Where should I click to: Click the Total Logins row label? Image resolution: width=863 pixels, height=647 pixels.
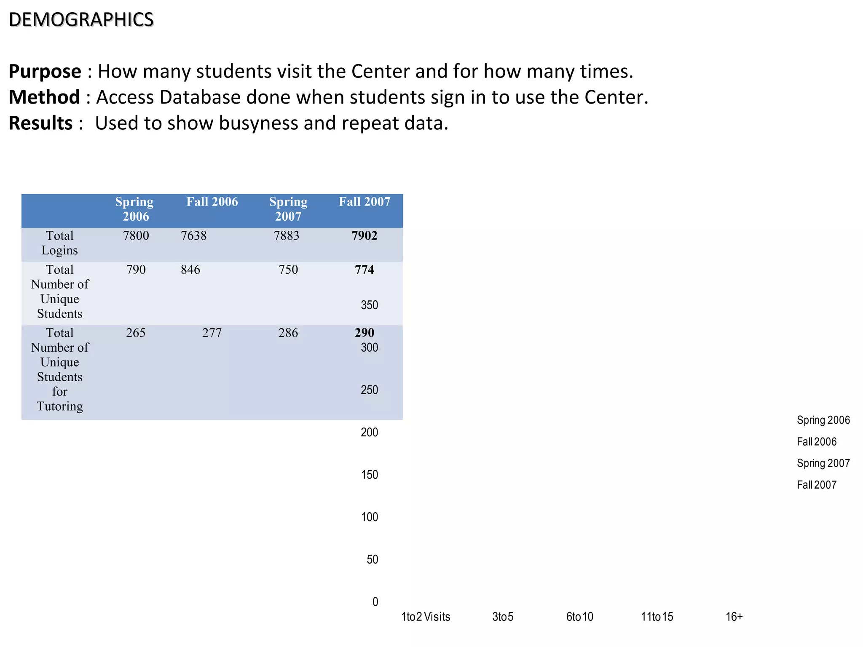point(60,243)
